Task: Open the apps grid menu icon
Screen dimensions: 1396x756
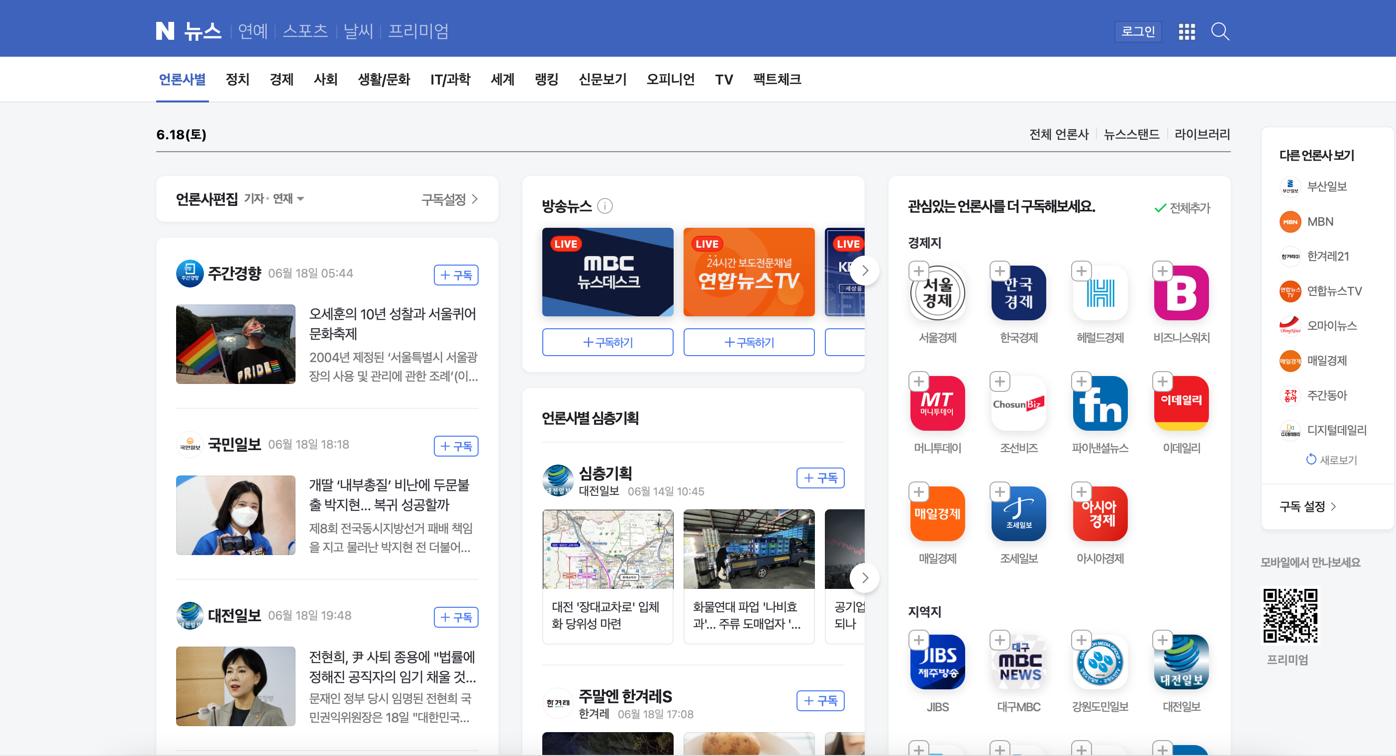Action: pos(1186,31)
